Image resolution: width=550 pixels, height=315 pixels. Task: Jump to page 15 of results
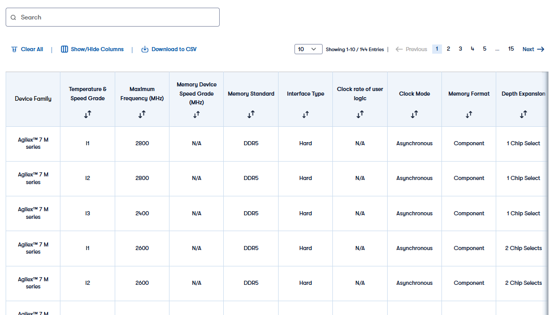tap(511, 49)
